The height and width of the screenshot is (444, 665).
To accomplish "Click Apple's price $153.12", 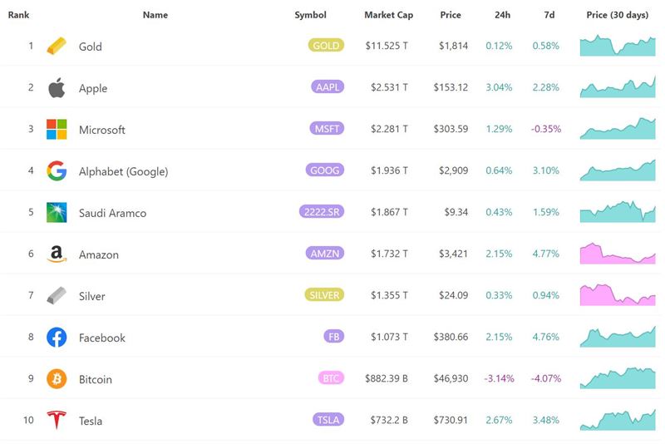I will click(x=451, y=87).
